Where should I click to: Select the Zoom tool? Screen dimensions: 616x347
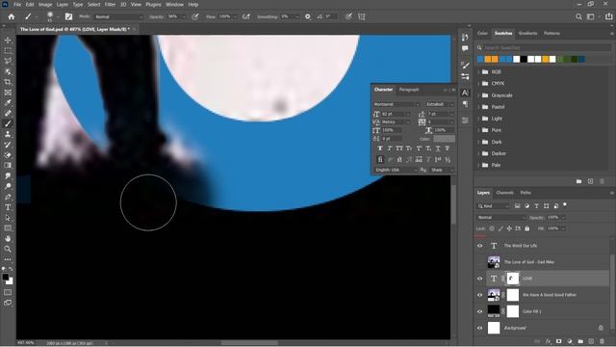pyautogui.click(x=8, y=249)
